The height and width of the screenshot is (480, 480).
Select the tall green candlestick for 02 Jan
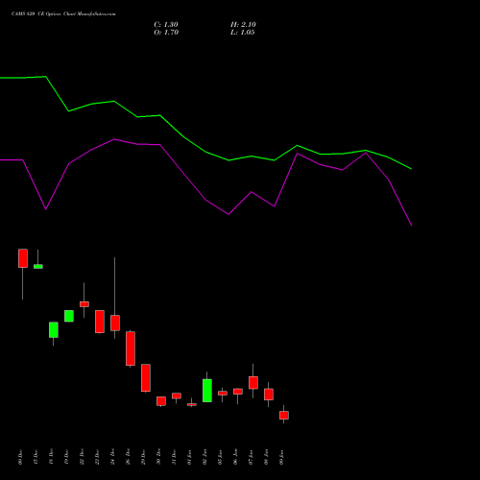[207, 391]
